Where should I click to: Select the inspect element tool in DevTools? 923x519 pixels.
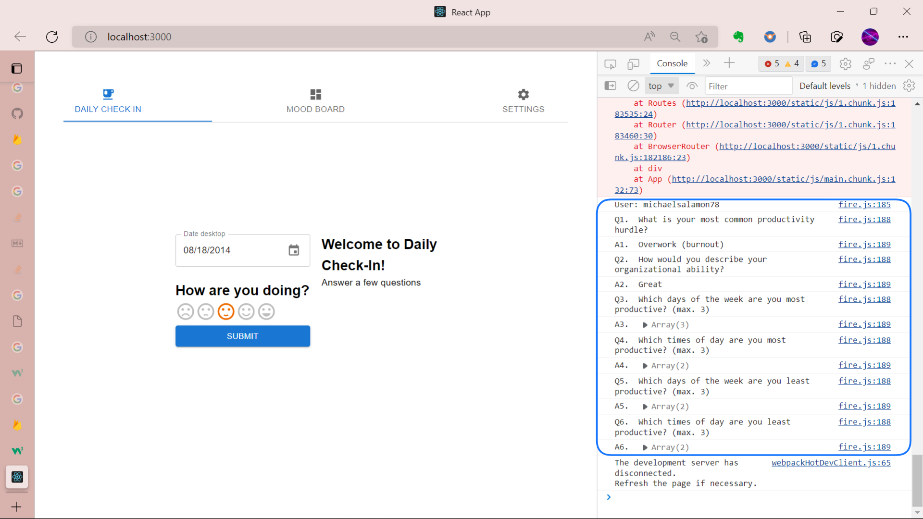(x=610, y=63)
